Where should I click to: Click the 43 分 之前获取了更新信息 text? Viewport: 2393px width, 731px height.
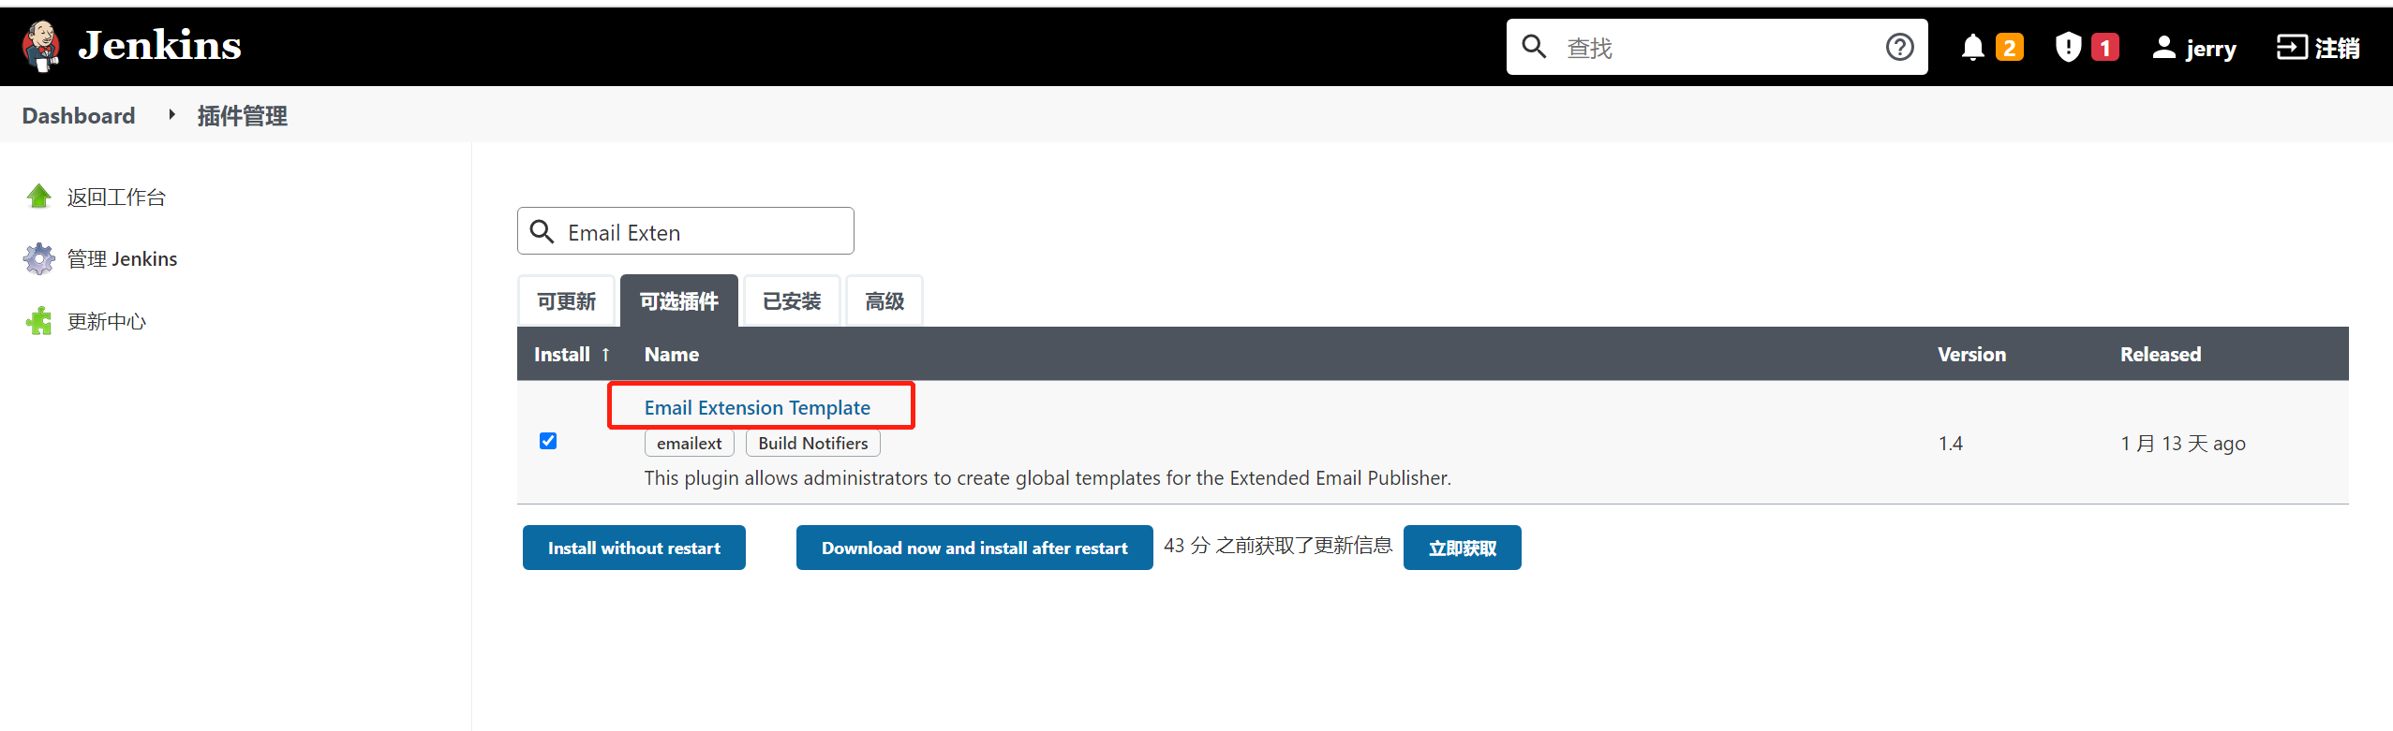(1278, 546)
